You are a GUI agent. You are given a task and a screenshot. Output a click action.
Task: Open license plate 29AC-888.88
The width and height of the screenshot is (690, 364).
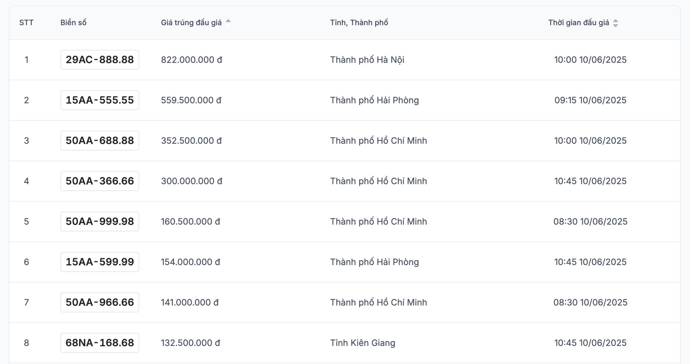[x=100, y=60]
